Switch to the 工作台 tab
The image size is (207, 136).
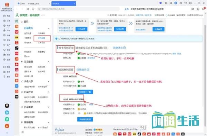21,3
